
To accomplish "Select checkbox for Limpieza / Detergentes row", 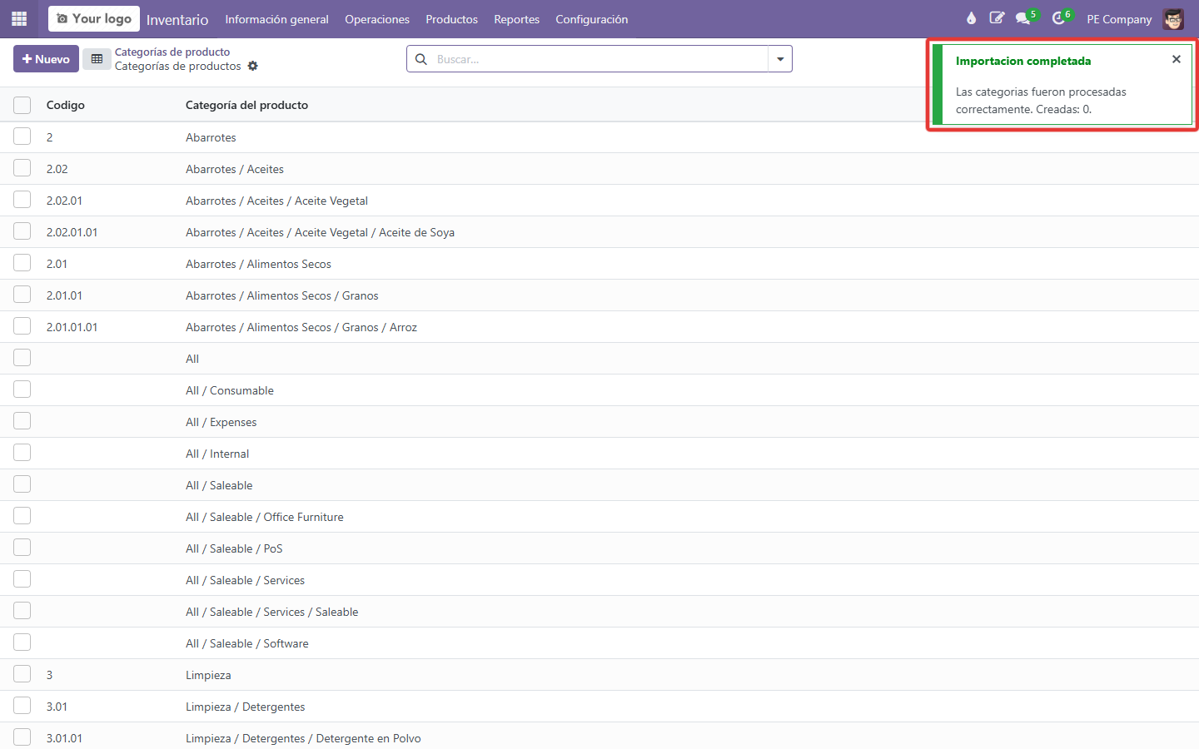I will (22, 706).
